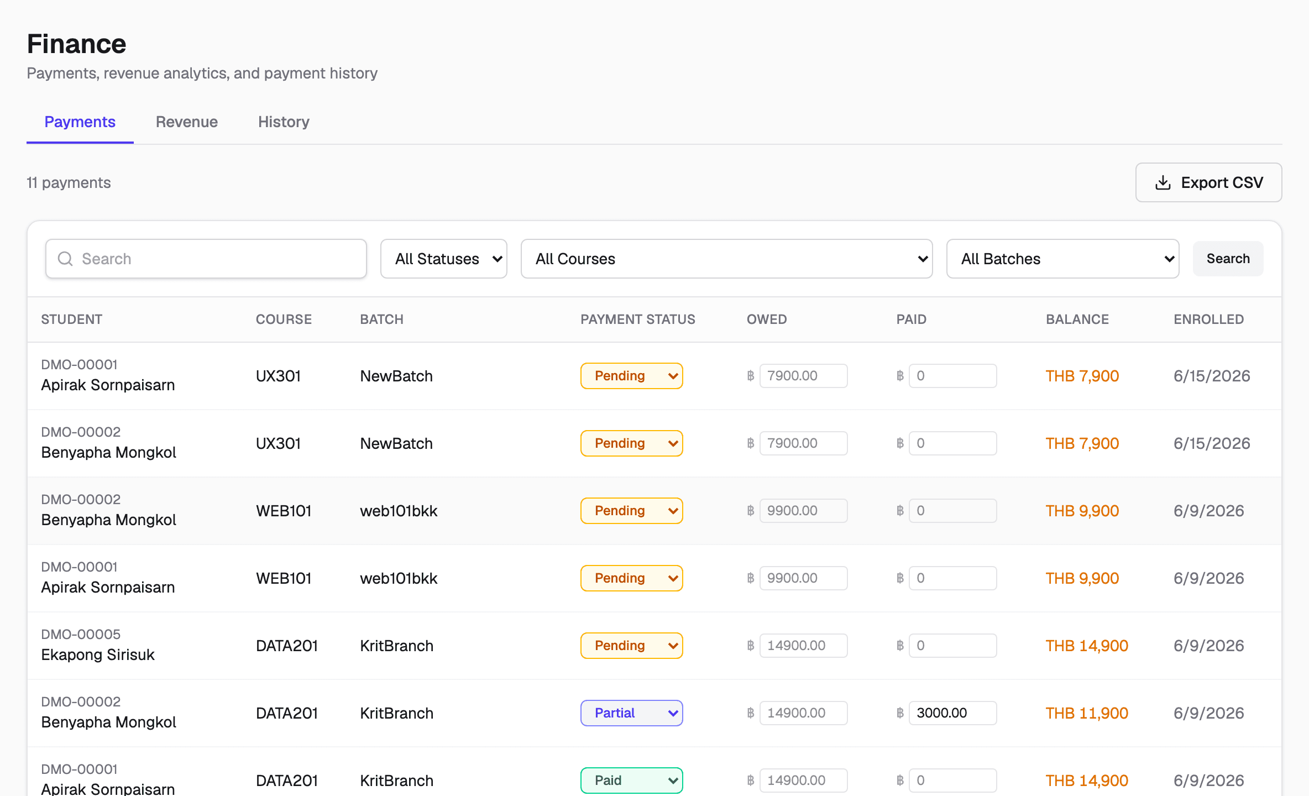The height and width of the screenshot is (796, 1309).
Task: Click the OWED column header
Action: click(767, 320)
